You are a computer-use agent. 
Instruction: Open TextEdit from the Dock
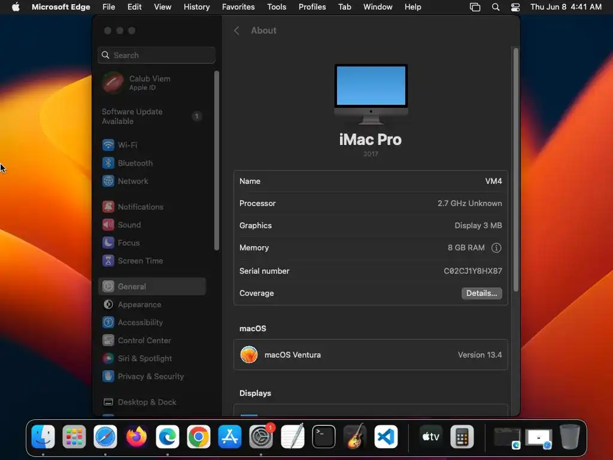[x=292, y=437]
